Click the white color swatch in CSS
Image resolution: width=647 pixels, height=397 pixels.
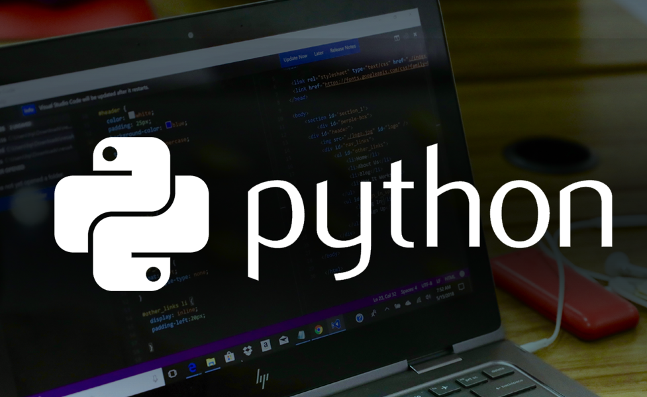[x=132, y=114]
